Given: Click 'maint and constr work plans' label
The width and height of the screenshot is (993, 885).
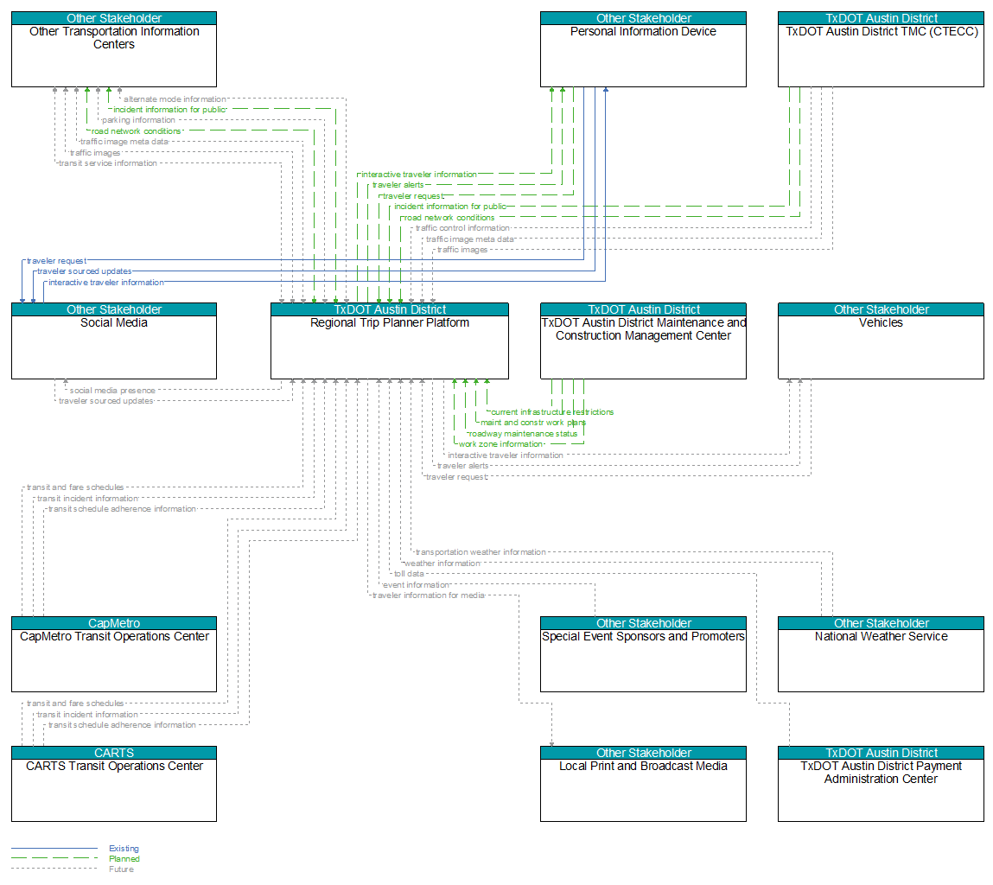Looking at the screenshot, I should 533,423.
